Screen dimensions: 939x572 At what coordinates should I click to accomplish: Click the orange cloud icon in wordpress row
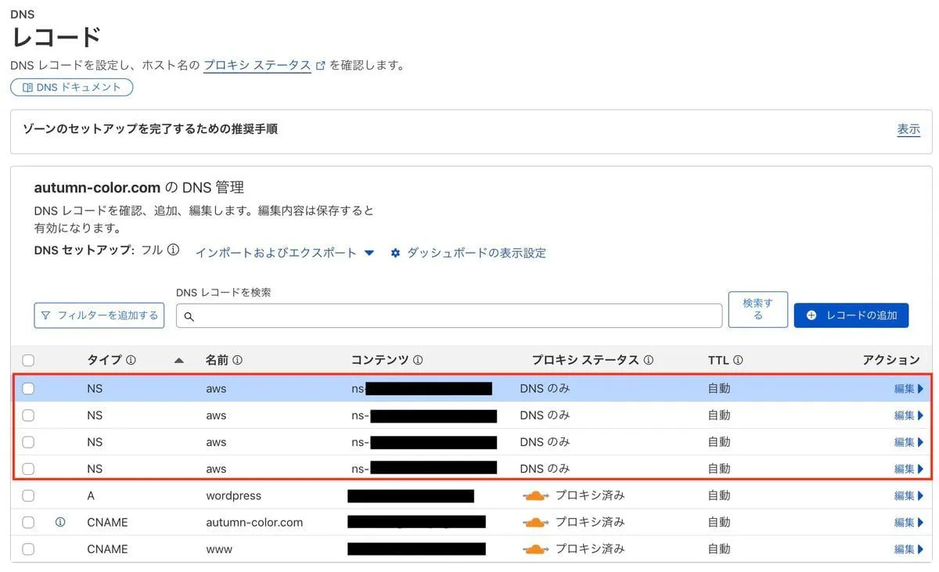tap(535, 495)
